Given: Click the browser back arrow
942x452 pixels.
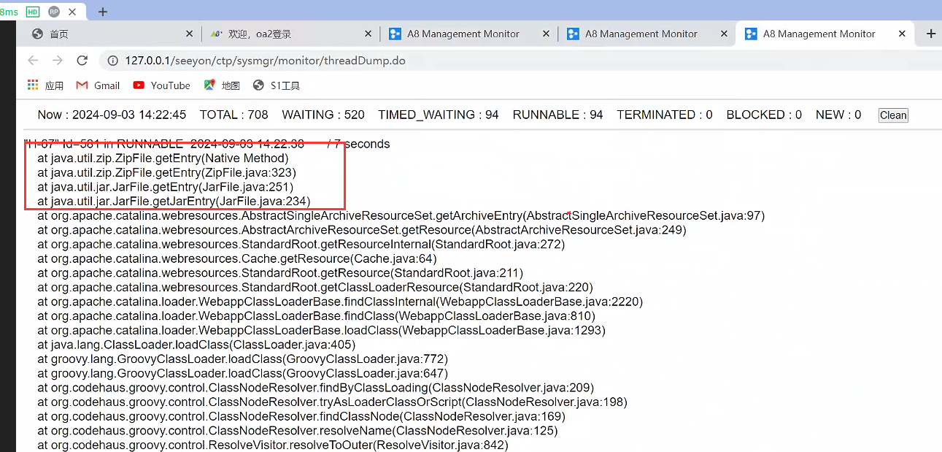Looking at the screenshot, I should pyautogui.click(x=33, y=61).
